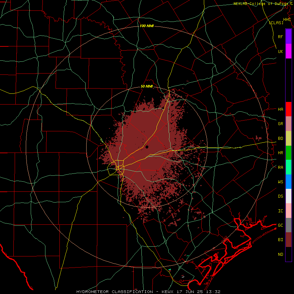
Task: Click the [CLAS] label above the legend
Action: pos(276,23)
